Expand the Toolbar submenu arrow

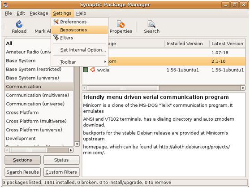[x=105, y=61]
